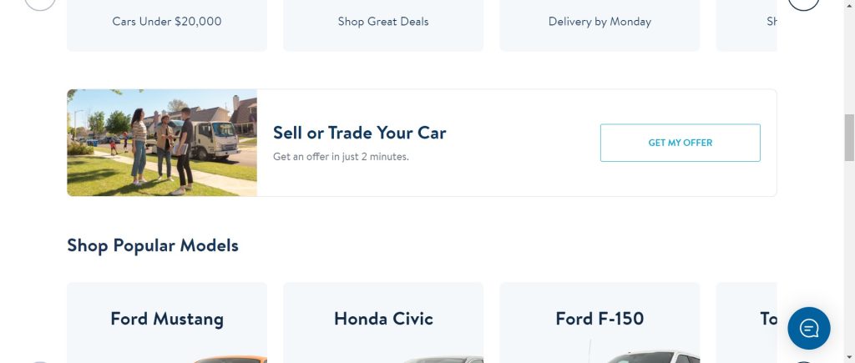855x363 pixels.
Task: Click the orange Ford Mustang car image
Action: [x=234, y=359]
